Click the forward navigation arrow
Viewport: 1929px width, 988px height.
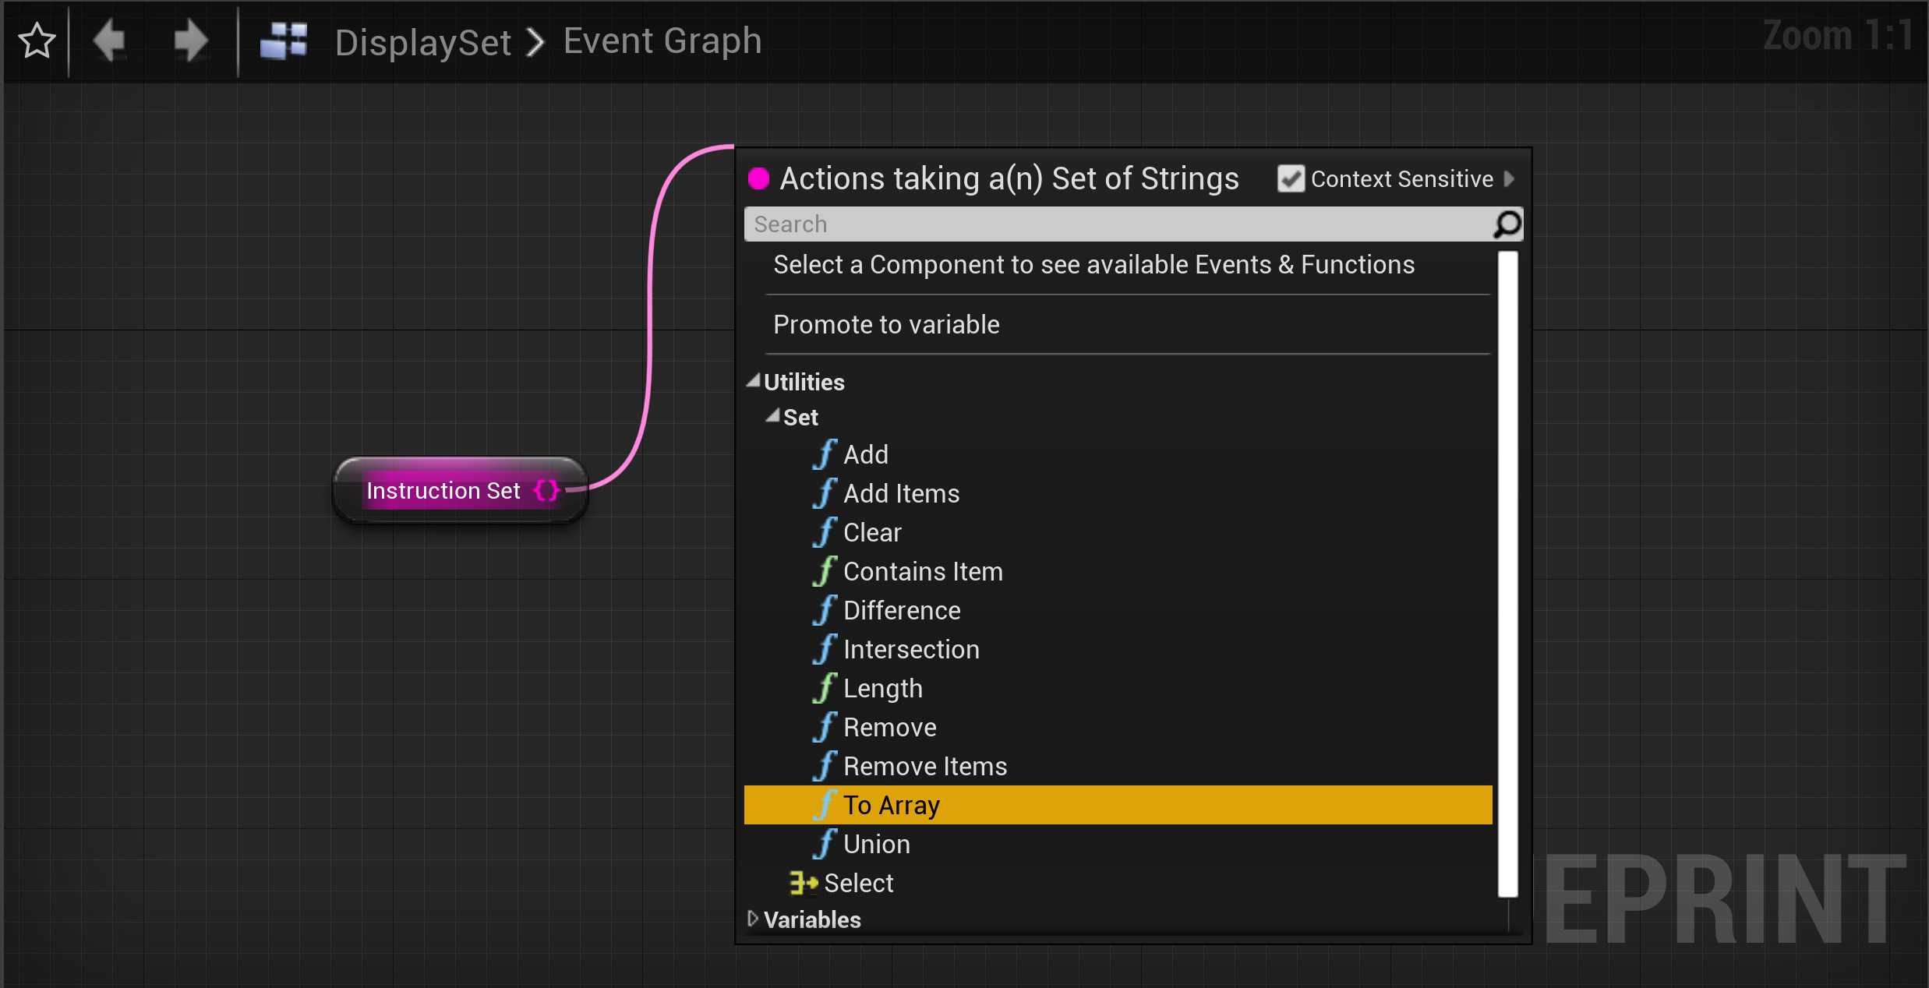[x=190, y=41]
